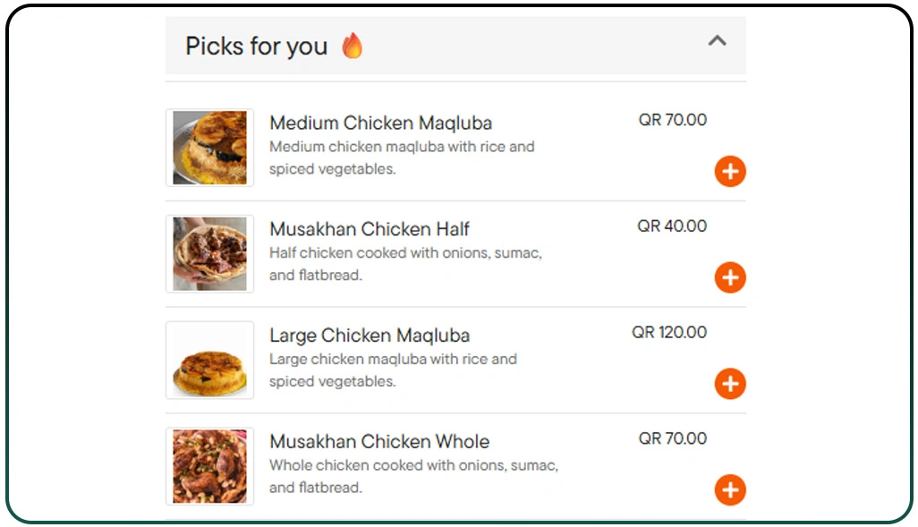Screen dimensions: 918x527
Task: Click the QR 70.00 price of Medium Chicken Maqluba
Action: 674,120
